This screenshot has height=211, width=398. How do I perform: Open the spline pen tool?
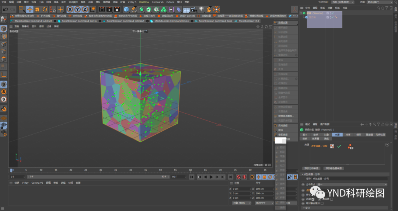[x=134, y=10]
